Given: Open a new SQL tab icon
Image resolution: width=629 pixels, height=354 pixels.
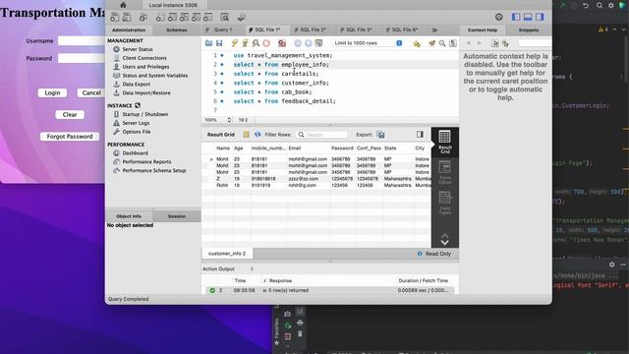Looking at the screenshot, I should pos(115,18).
